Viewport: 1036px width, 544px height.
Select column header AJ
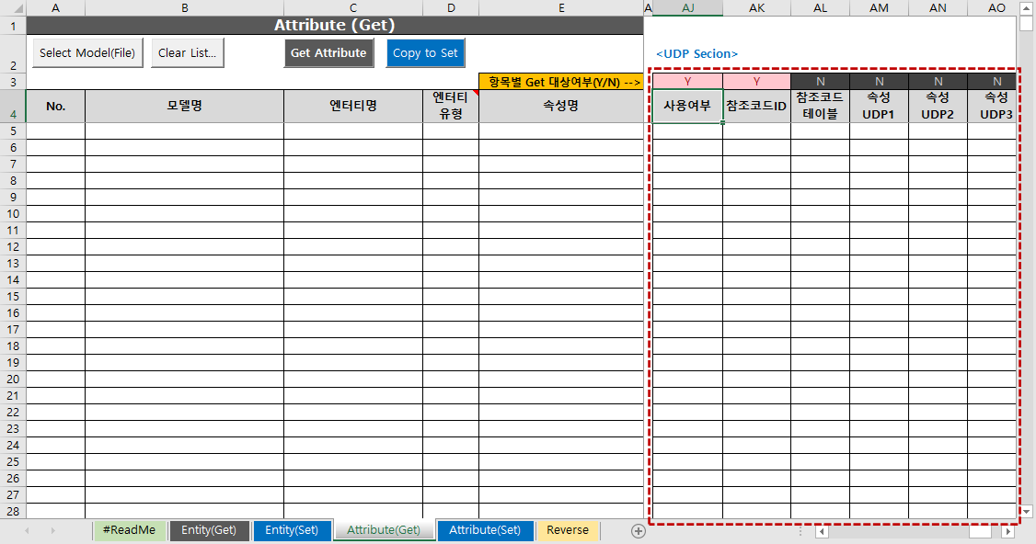click(686, 8)
